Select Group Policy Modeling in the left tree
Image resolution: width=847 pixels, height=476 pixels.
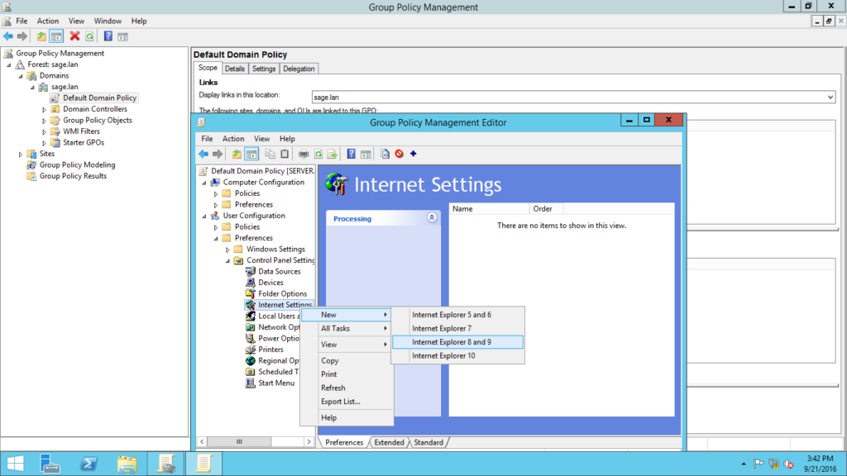77,164
